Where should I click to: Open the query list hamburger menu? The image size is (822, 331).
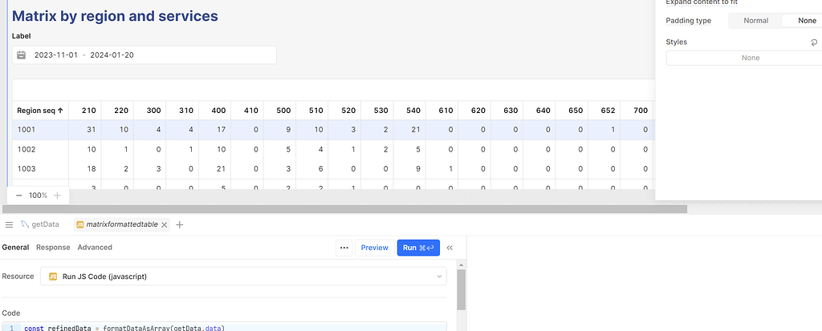[x=9, y=225]
